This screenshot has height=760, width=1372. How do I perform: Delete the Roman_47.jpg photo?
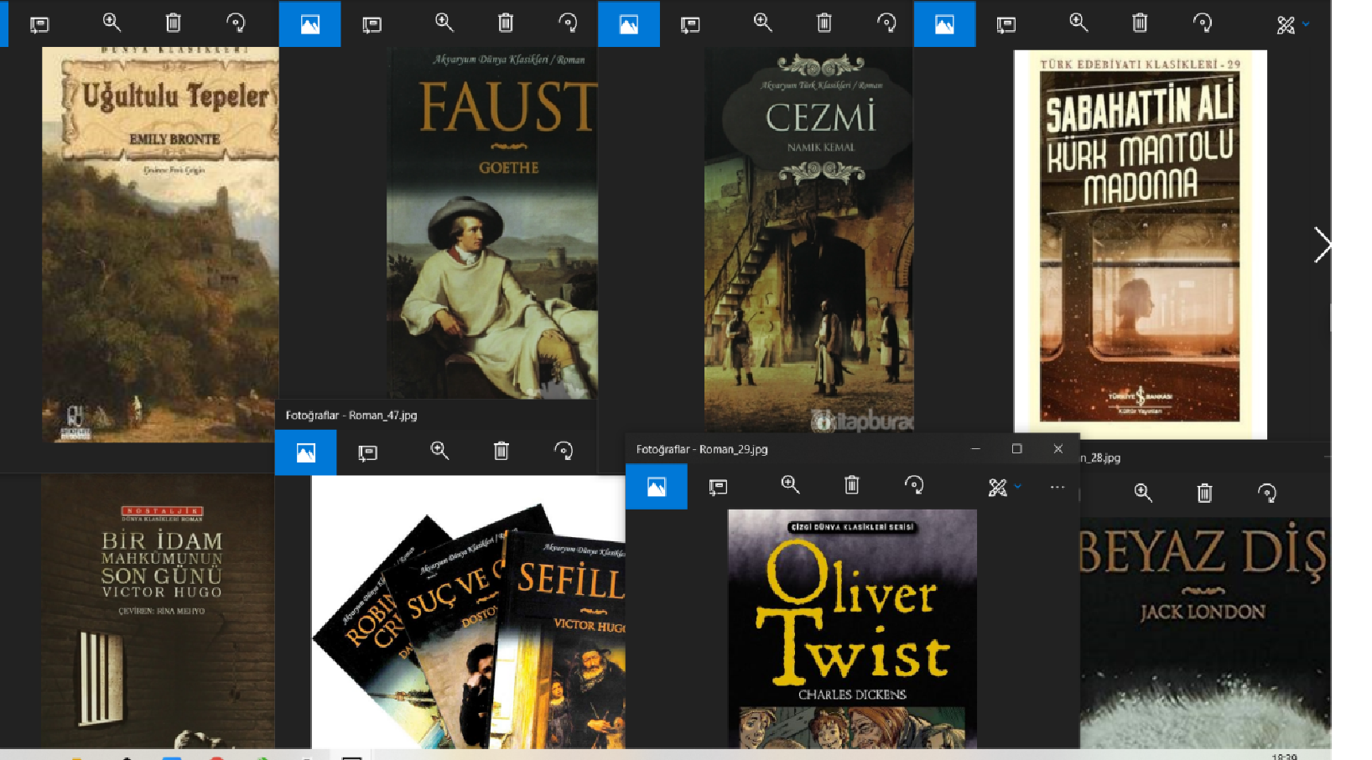coord(502,451)
